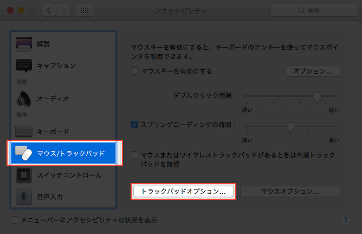Image resolution: width=362 pixels, height=234 pixels.
Task: Click the red close window button
Action: 10,10
